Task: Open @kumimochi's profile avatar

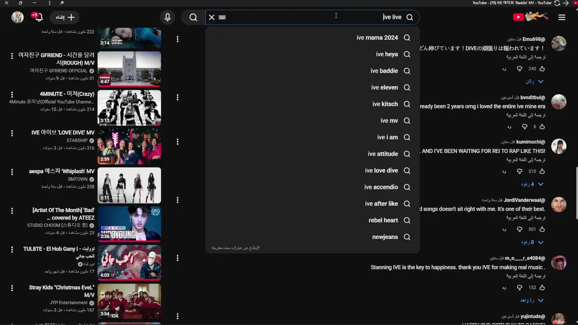Action: 559,146
